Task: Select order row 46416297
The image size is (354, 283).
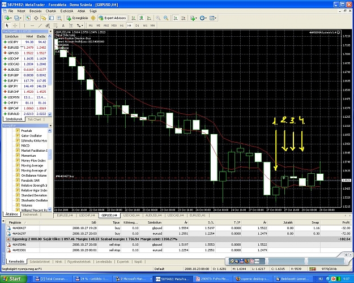Action: click(178, 234)
